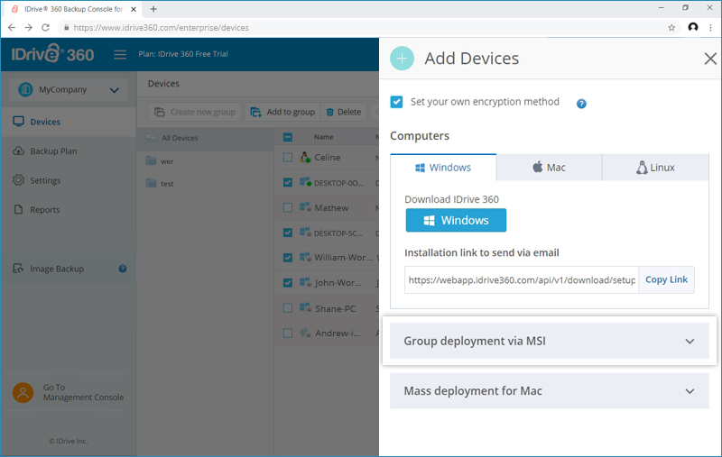Check the Shane-PC device checkbox

(x=288, y=308)
